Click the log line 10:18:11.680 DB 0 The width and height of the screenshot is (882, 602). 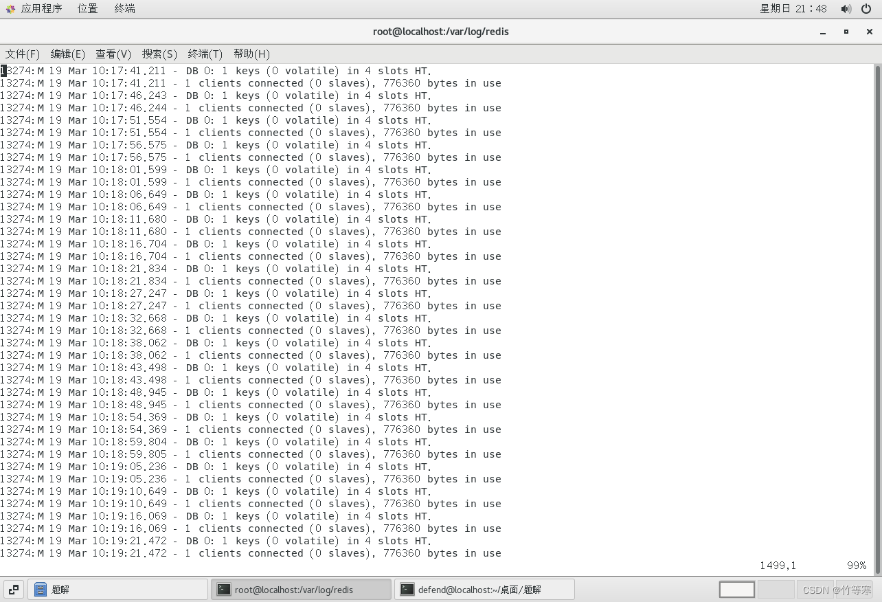[216, 219]
